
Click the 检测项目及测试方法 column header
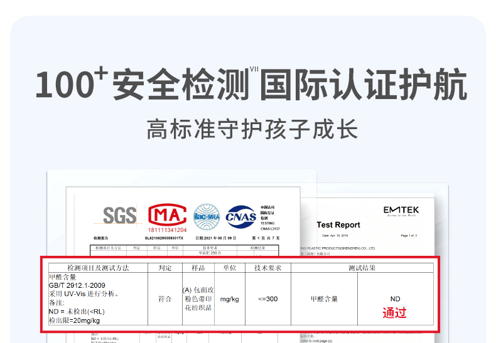[98, 268]
